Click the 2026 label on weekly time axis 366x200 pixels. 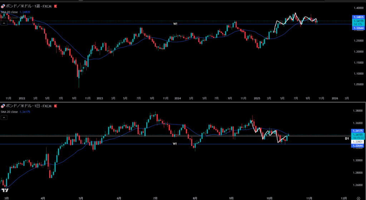click(x=335, y=98)
